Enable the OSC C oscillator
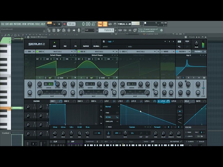Screen dimensions: 223x167 pyautogui.click(x=121, y=51)
